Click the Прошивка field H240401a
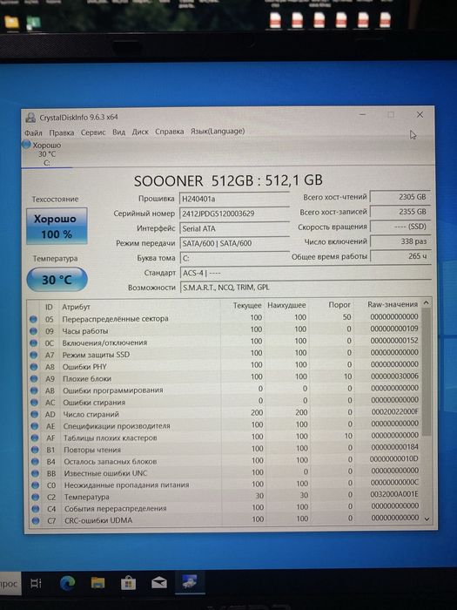This screenshot has width=457, height=610. click(x=234, y=199)
